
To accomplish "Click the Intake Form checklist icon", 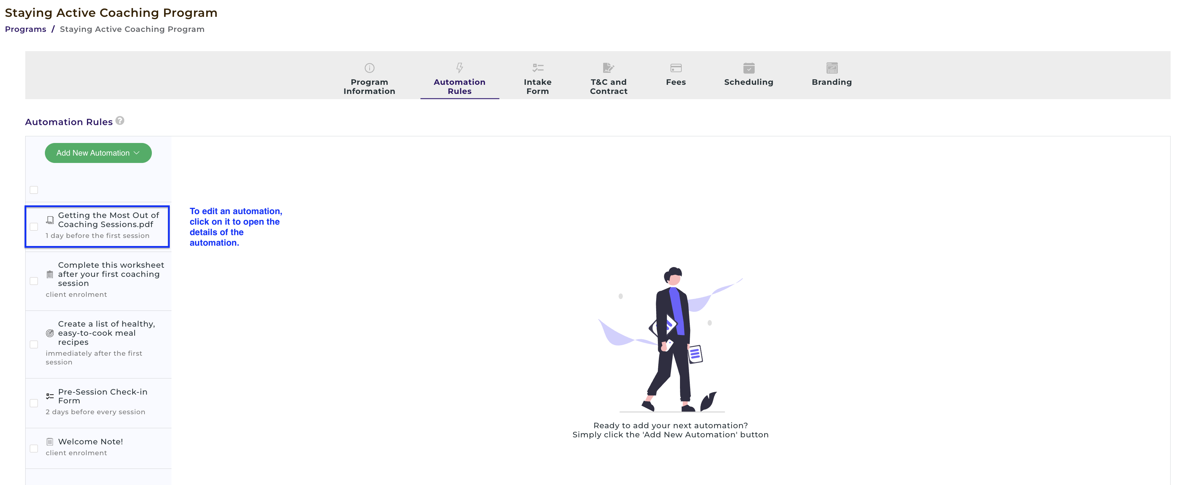I will 538,68.
